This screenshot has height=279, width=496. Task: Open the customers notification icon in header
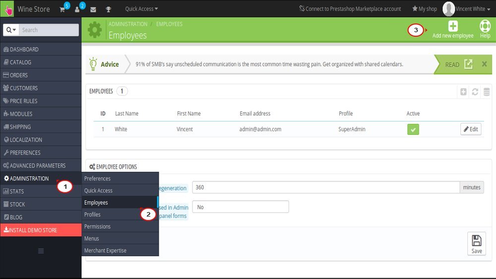77,9
